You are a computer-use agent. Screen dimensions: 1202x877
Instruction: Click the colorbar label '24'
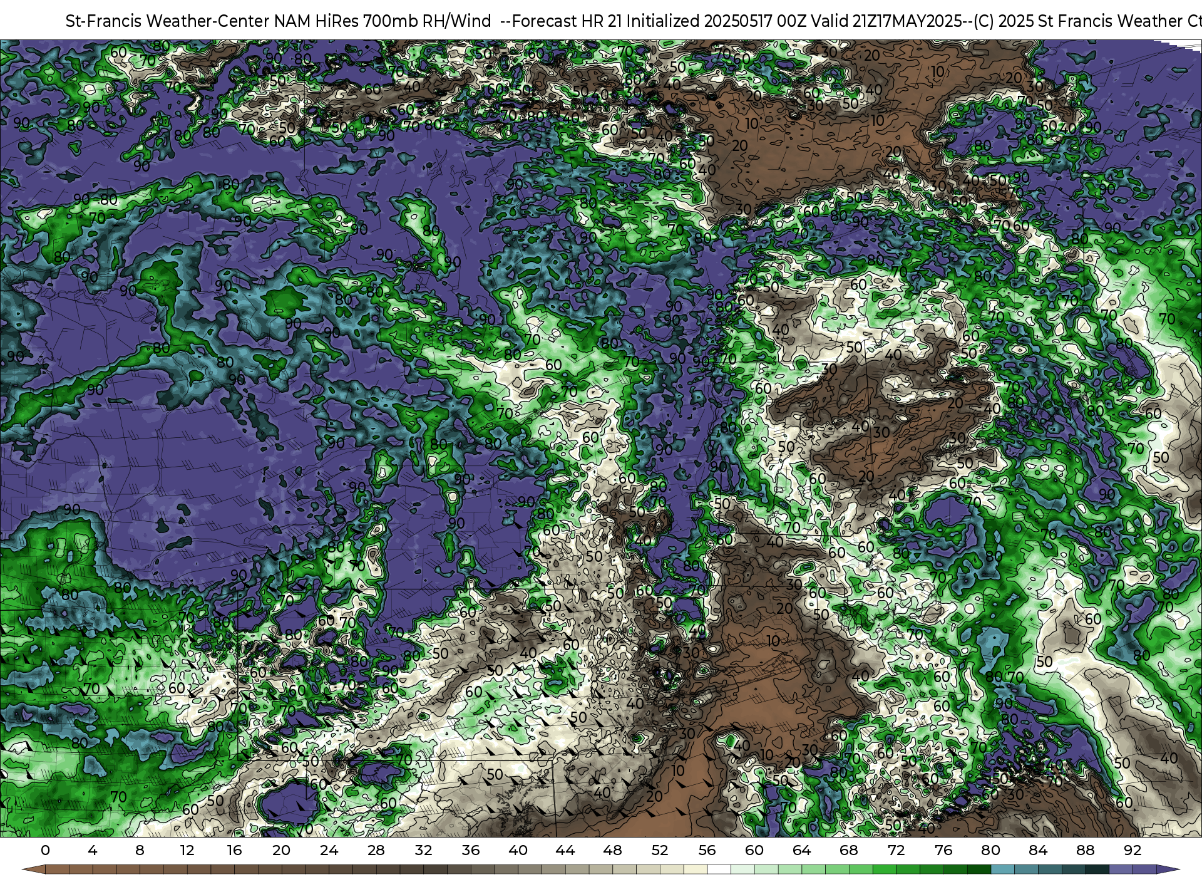pyautogui.click(x=329, y=850)
